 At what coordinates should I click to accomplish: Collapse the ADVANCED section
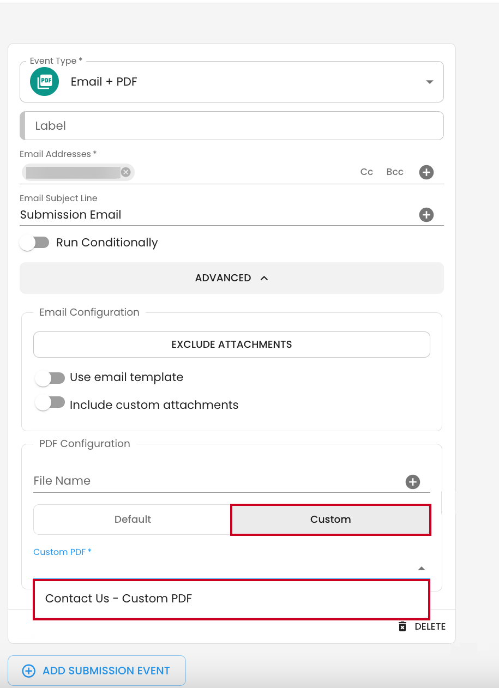(232, 278)
